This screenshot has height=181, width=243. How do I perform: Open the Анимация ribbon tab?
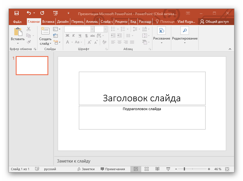pos(92,22)
